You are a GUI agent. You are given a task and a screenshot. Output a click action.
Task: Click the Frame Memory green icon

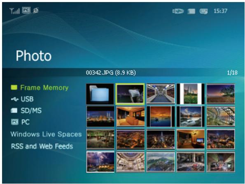coord(14,87)
